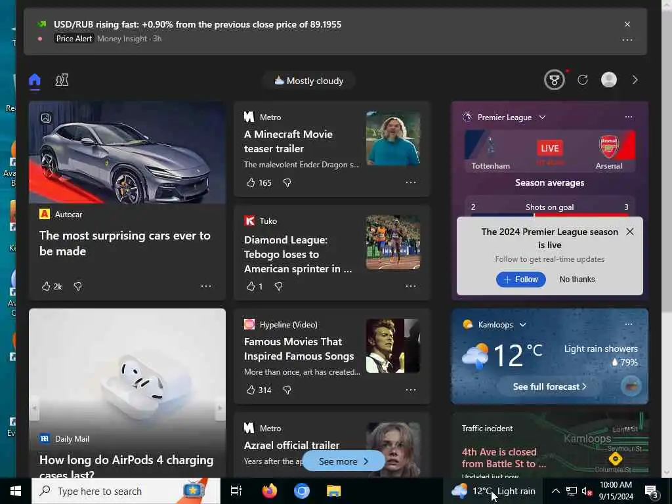672x504 pixels.
Task: Open A Minecraft Movie teaser trailer headline
Action: click(289, 142)
